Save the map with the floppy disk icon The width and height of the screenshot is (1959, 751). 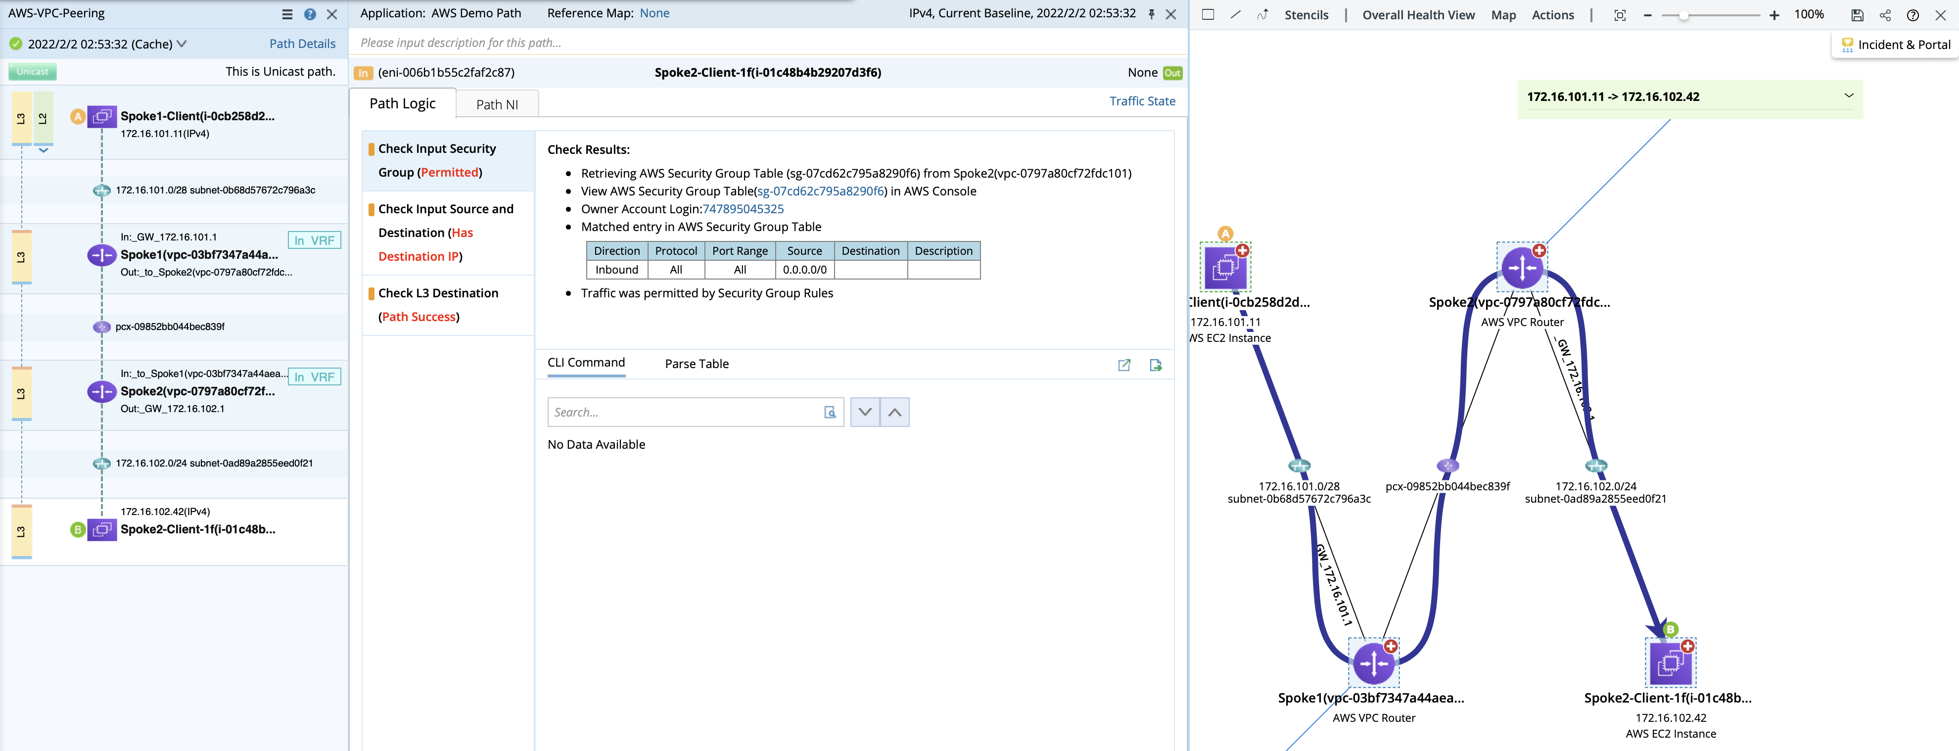1857,15
